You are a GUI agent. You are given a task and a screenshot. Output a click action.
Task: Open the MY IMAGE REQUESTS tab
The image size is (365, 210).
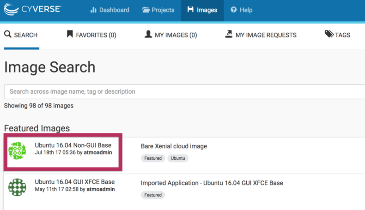tap(261, 35)
